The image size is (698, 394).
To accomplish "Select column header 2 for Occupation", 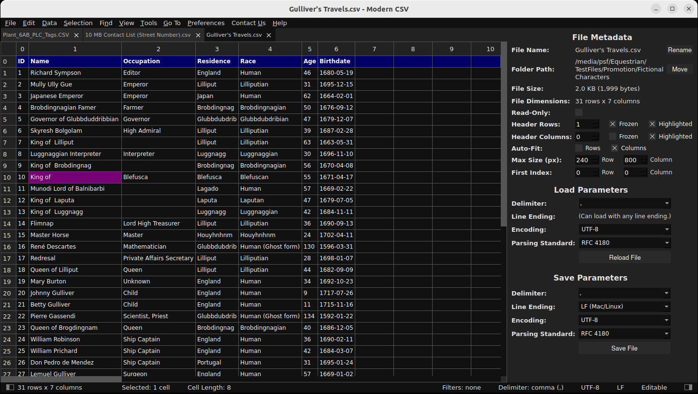I will 159,49.
